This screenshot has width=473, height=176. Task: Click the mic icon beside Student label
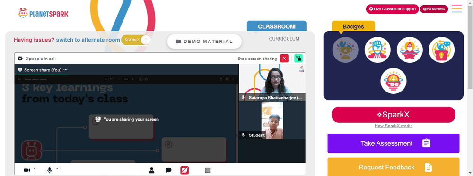[x=243, y=135]
